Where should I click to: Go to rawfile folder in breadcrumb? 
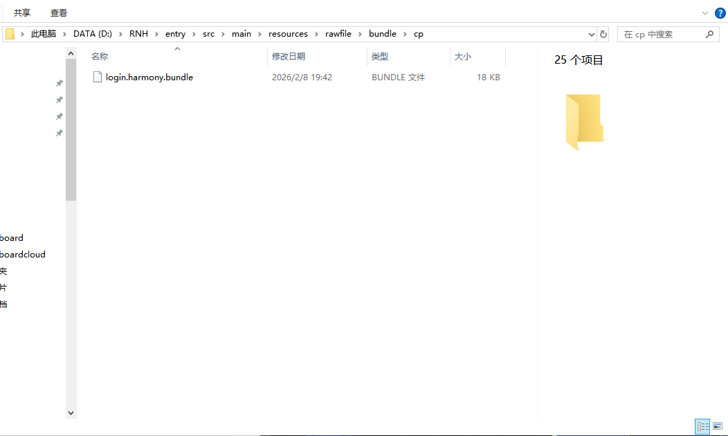point(338,34)
